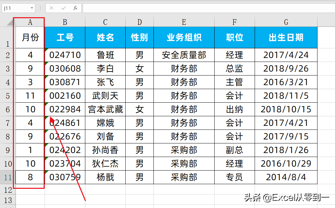Select row 7 header
The height and width of the screenshot is (208, 335).
(x=8, y=123)
